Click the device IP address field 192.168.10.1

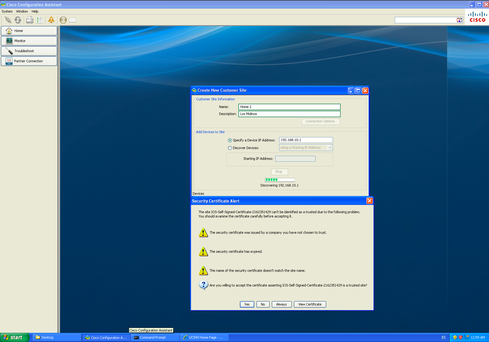(306, 140)
